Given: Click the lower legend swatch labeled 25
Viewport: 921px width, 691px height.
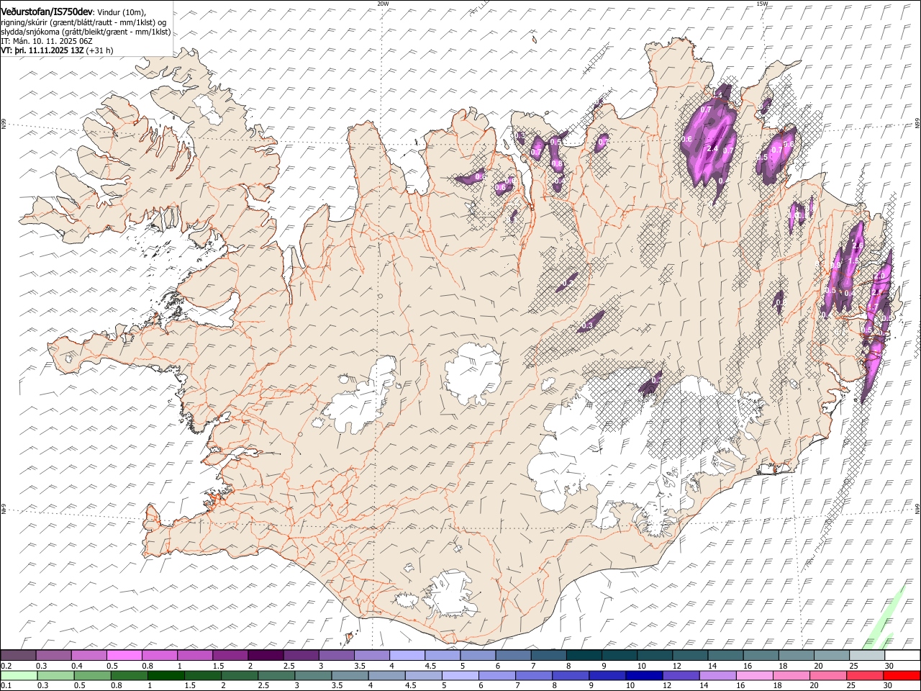Looking at the screenshot, I should pyautogui.click(x=863, y=676).
